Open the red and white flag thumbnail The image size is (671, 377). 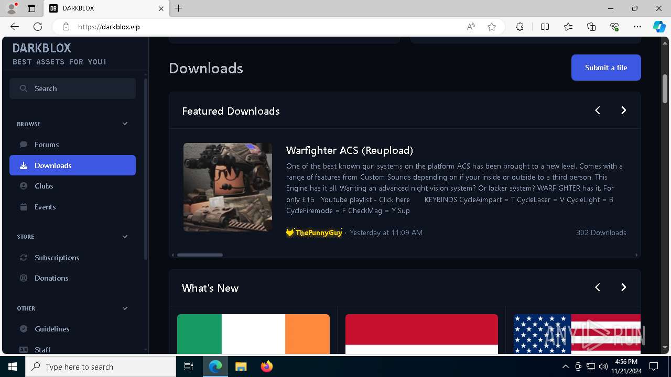(x=421, y=334)
